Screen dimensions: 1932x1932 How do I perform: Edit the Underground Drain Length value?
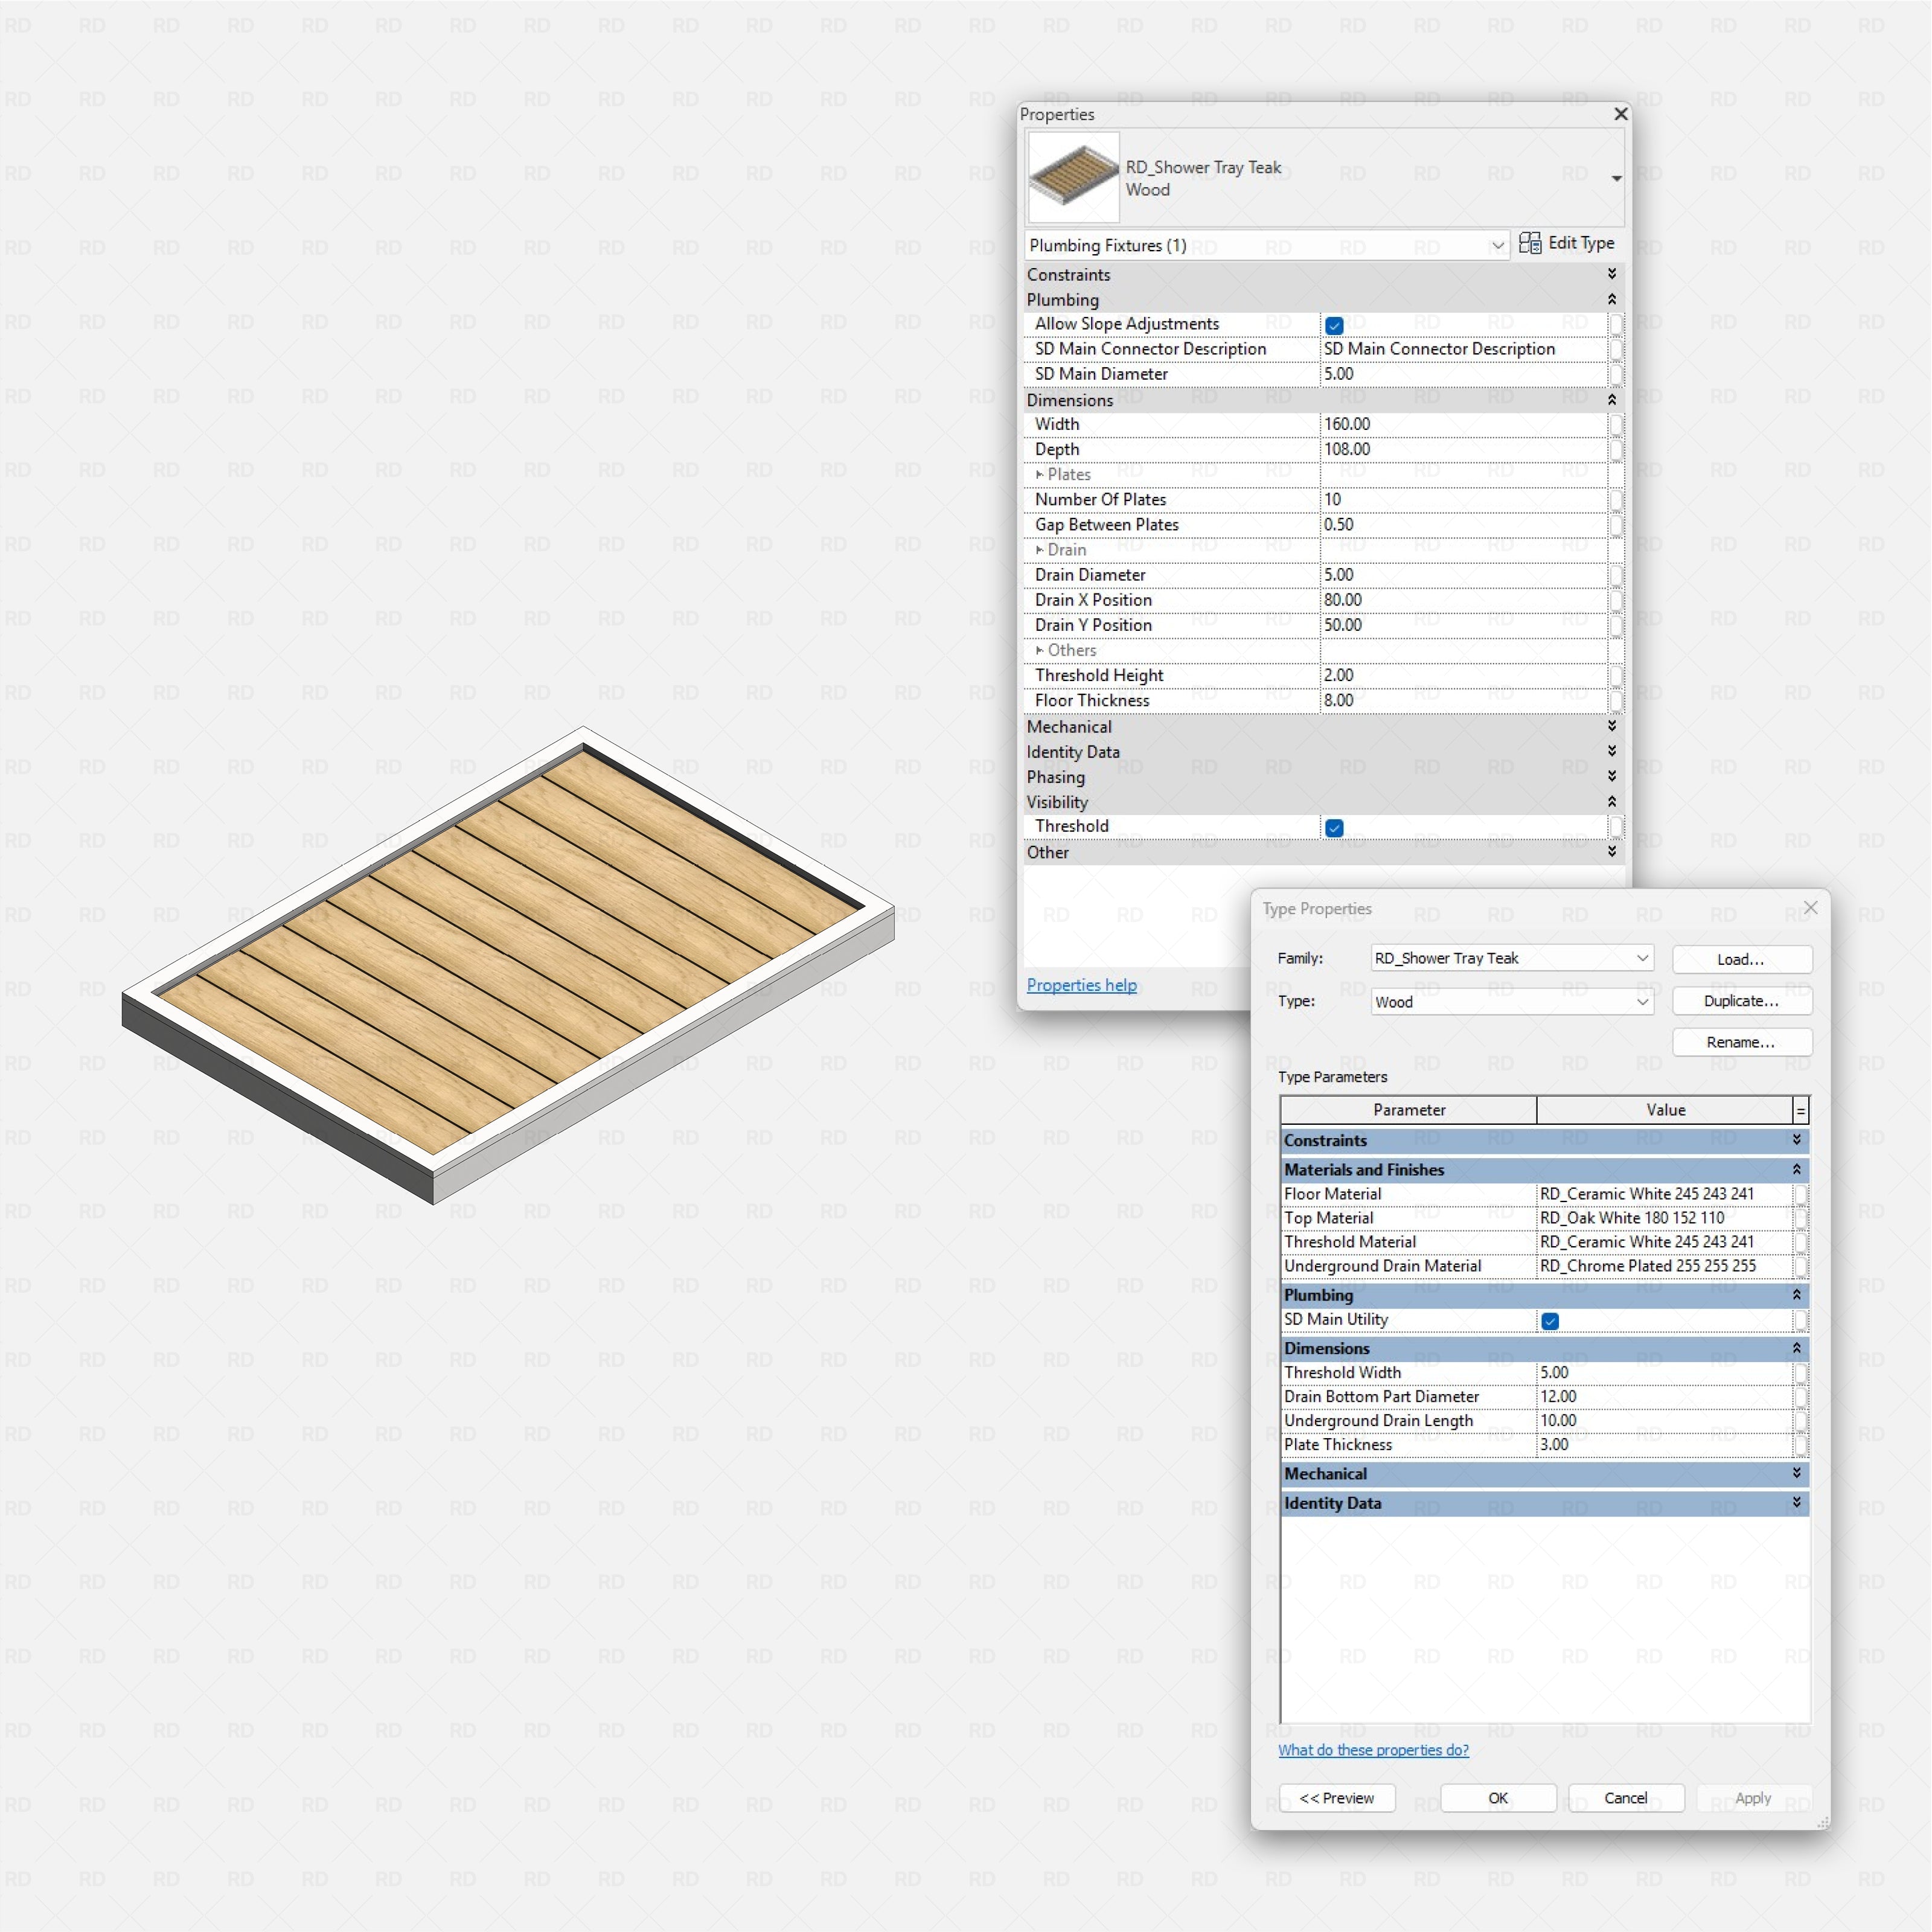coord(1665,1421)
